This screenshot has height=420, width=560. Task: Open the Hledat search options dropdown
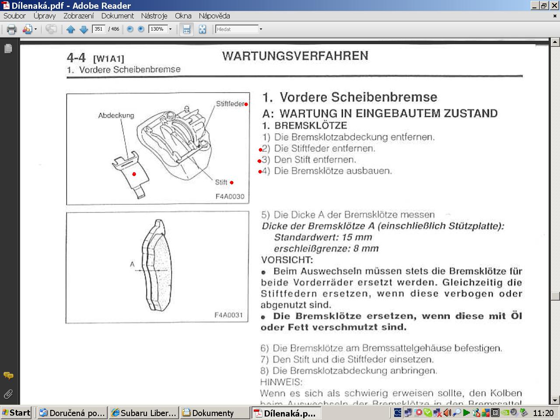tap(261, 29)
